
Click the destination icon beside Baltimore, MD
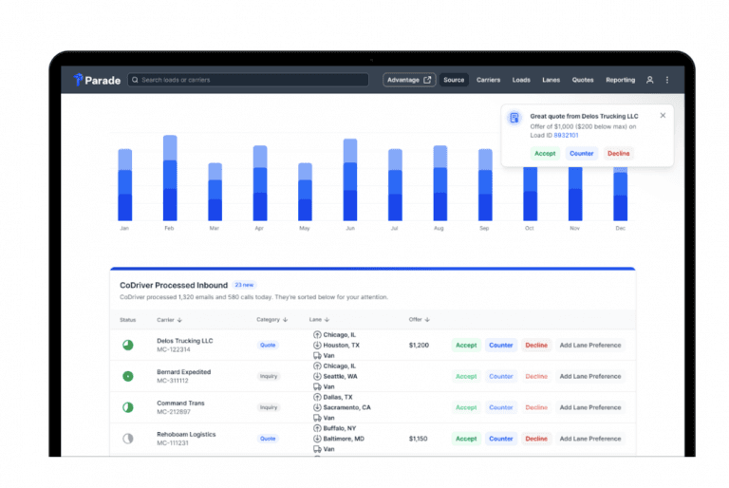[x=317, y=439]
